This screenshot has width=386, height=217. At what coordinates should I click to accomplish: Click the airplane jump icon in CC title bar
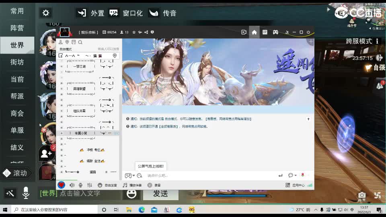pyautogui.click(x=140, y=32)
